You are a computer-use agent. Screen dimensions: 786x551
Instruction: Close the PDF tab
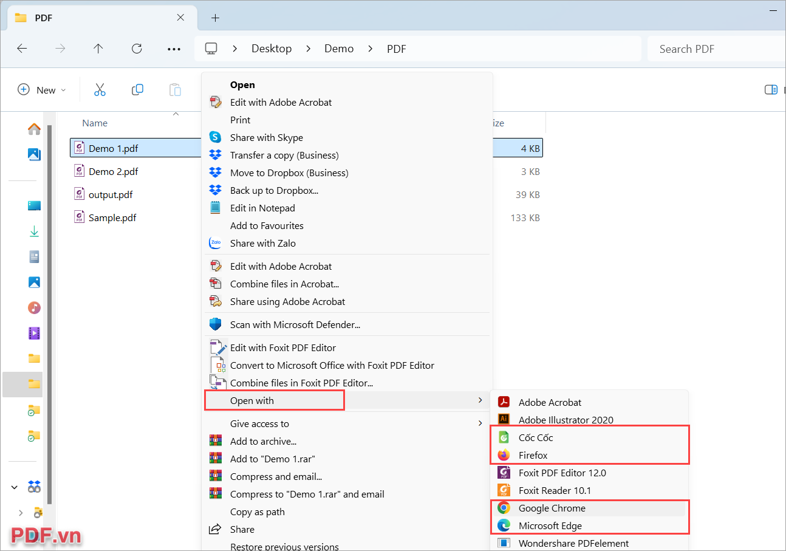point(180,18)
